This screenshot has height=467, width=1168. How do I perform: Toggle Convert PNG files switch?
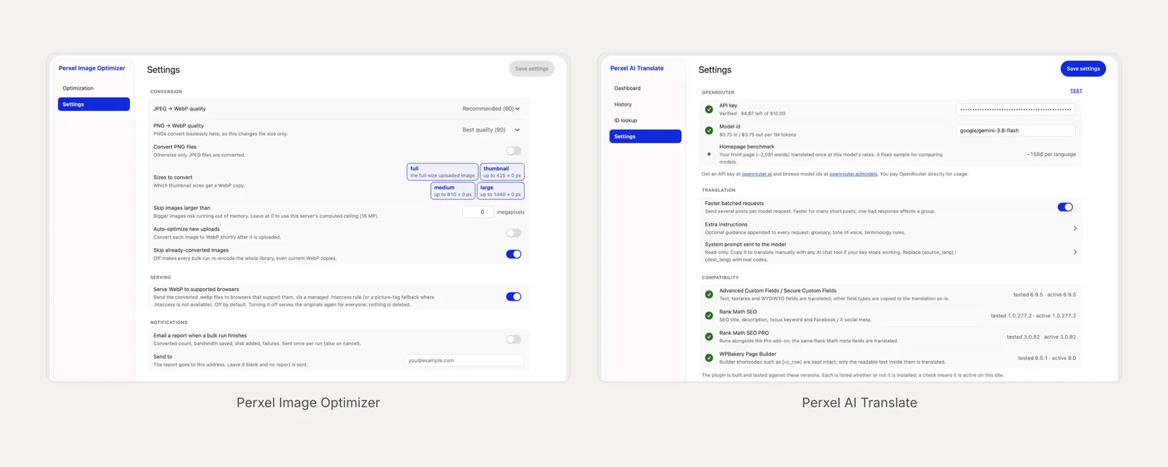point(514,151)
